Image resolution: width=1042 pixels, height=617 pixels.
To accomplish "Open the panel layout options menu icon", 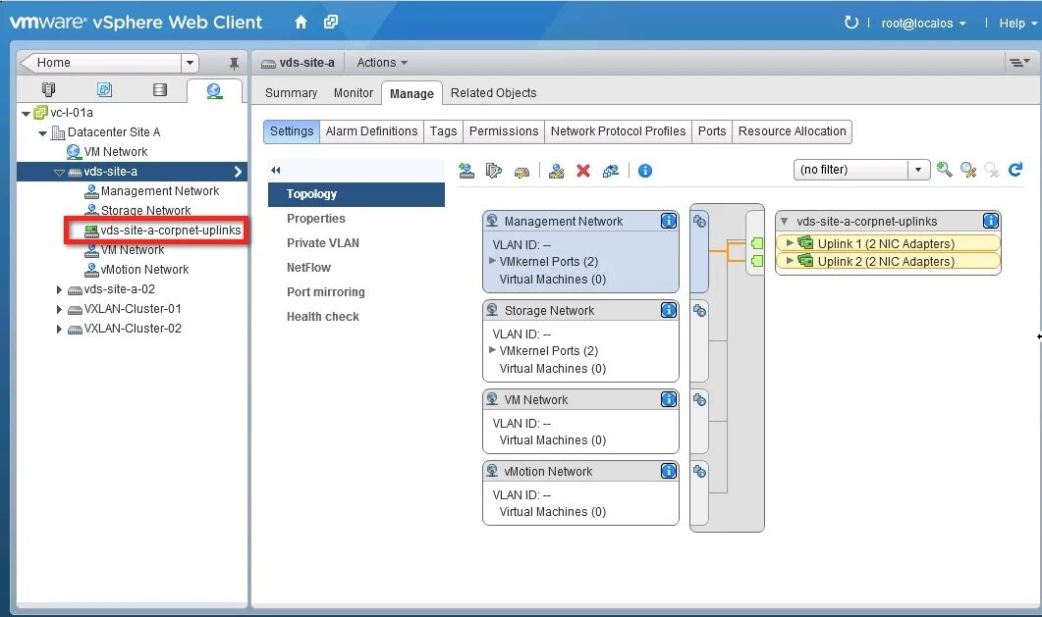I will coord(1019,63).
